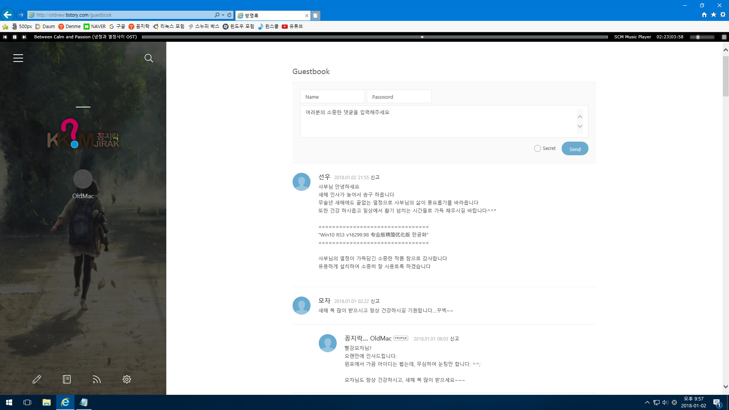The width and height of the screenshot is (729, 410).
Task: Click Internet Explorer taskbar icon
Action: [x=65, y=402]
